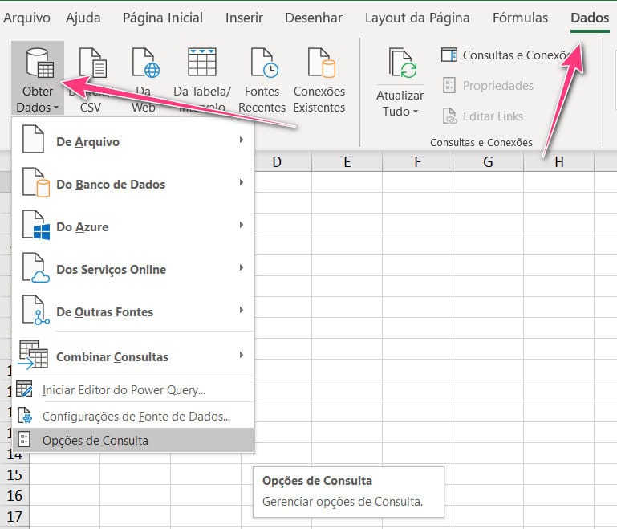The height and width of the screenshot is (529, 617).
Task: Select Do Banco de Dados menu entry
Action: point(133,183)
